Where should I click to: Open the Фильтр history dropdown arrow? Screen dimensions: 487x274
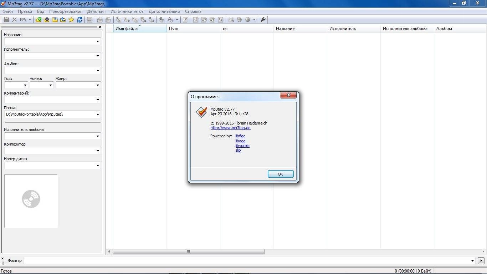coord(473,261)
